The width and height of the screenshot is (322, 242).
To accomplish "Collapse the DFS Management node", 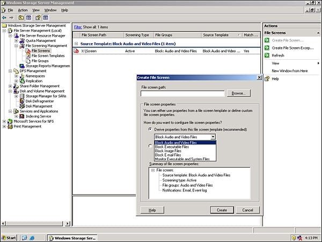I will coord(10,71).
